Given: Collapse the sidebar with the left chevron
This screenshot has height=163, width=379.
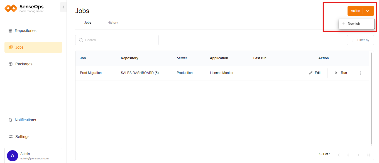Looking at the screenshot, I should pos(63,7).
